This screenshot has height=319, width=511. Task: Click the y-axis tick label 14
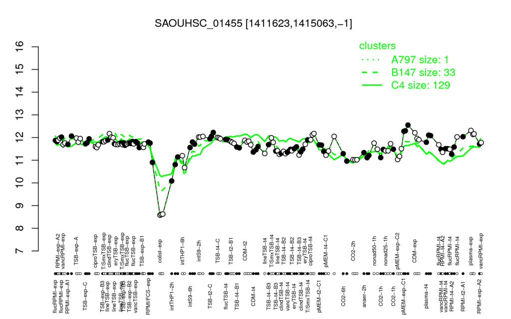click(20, 92)
